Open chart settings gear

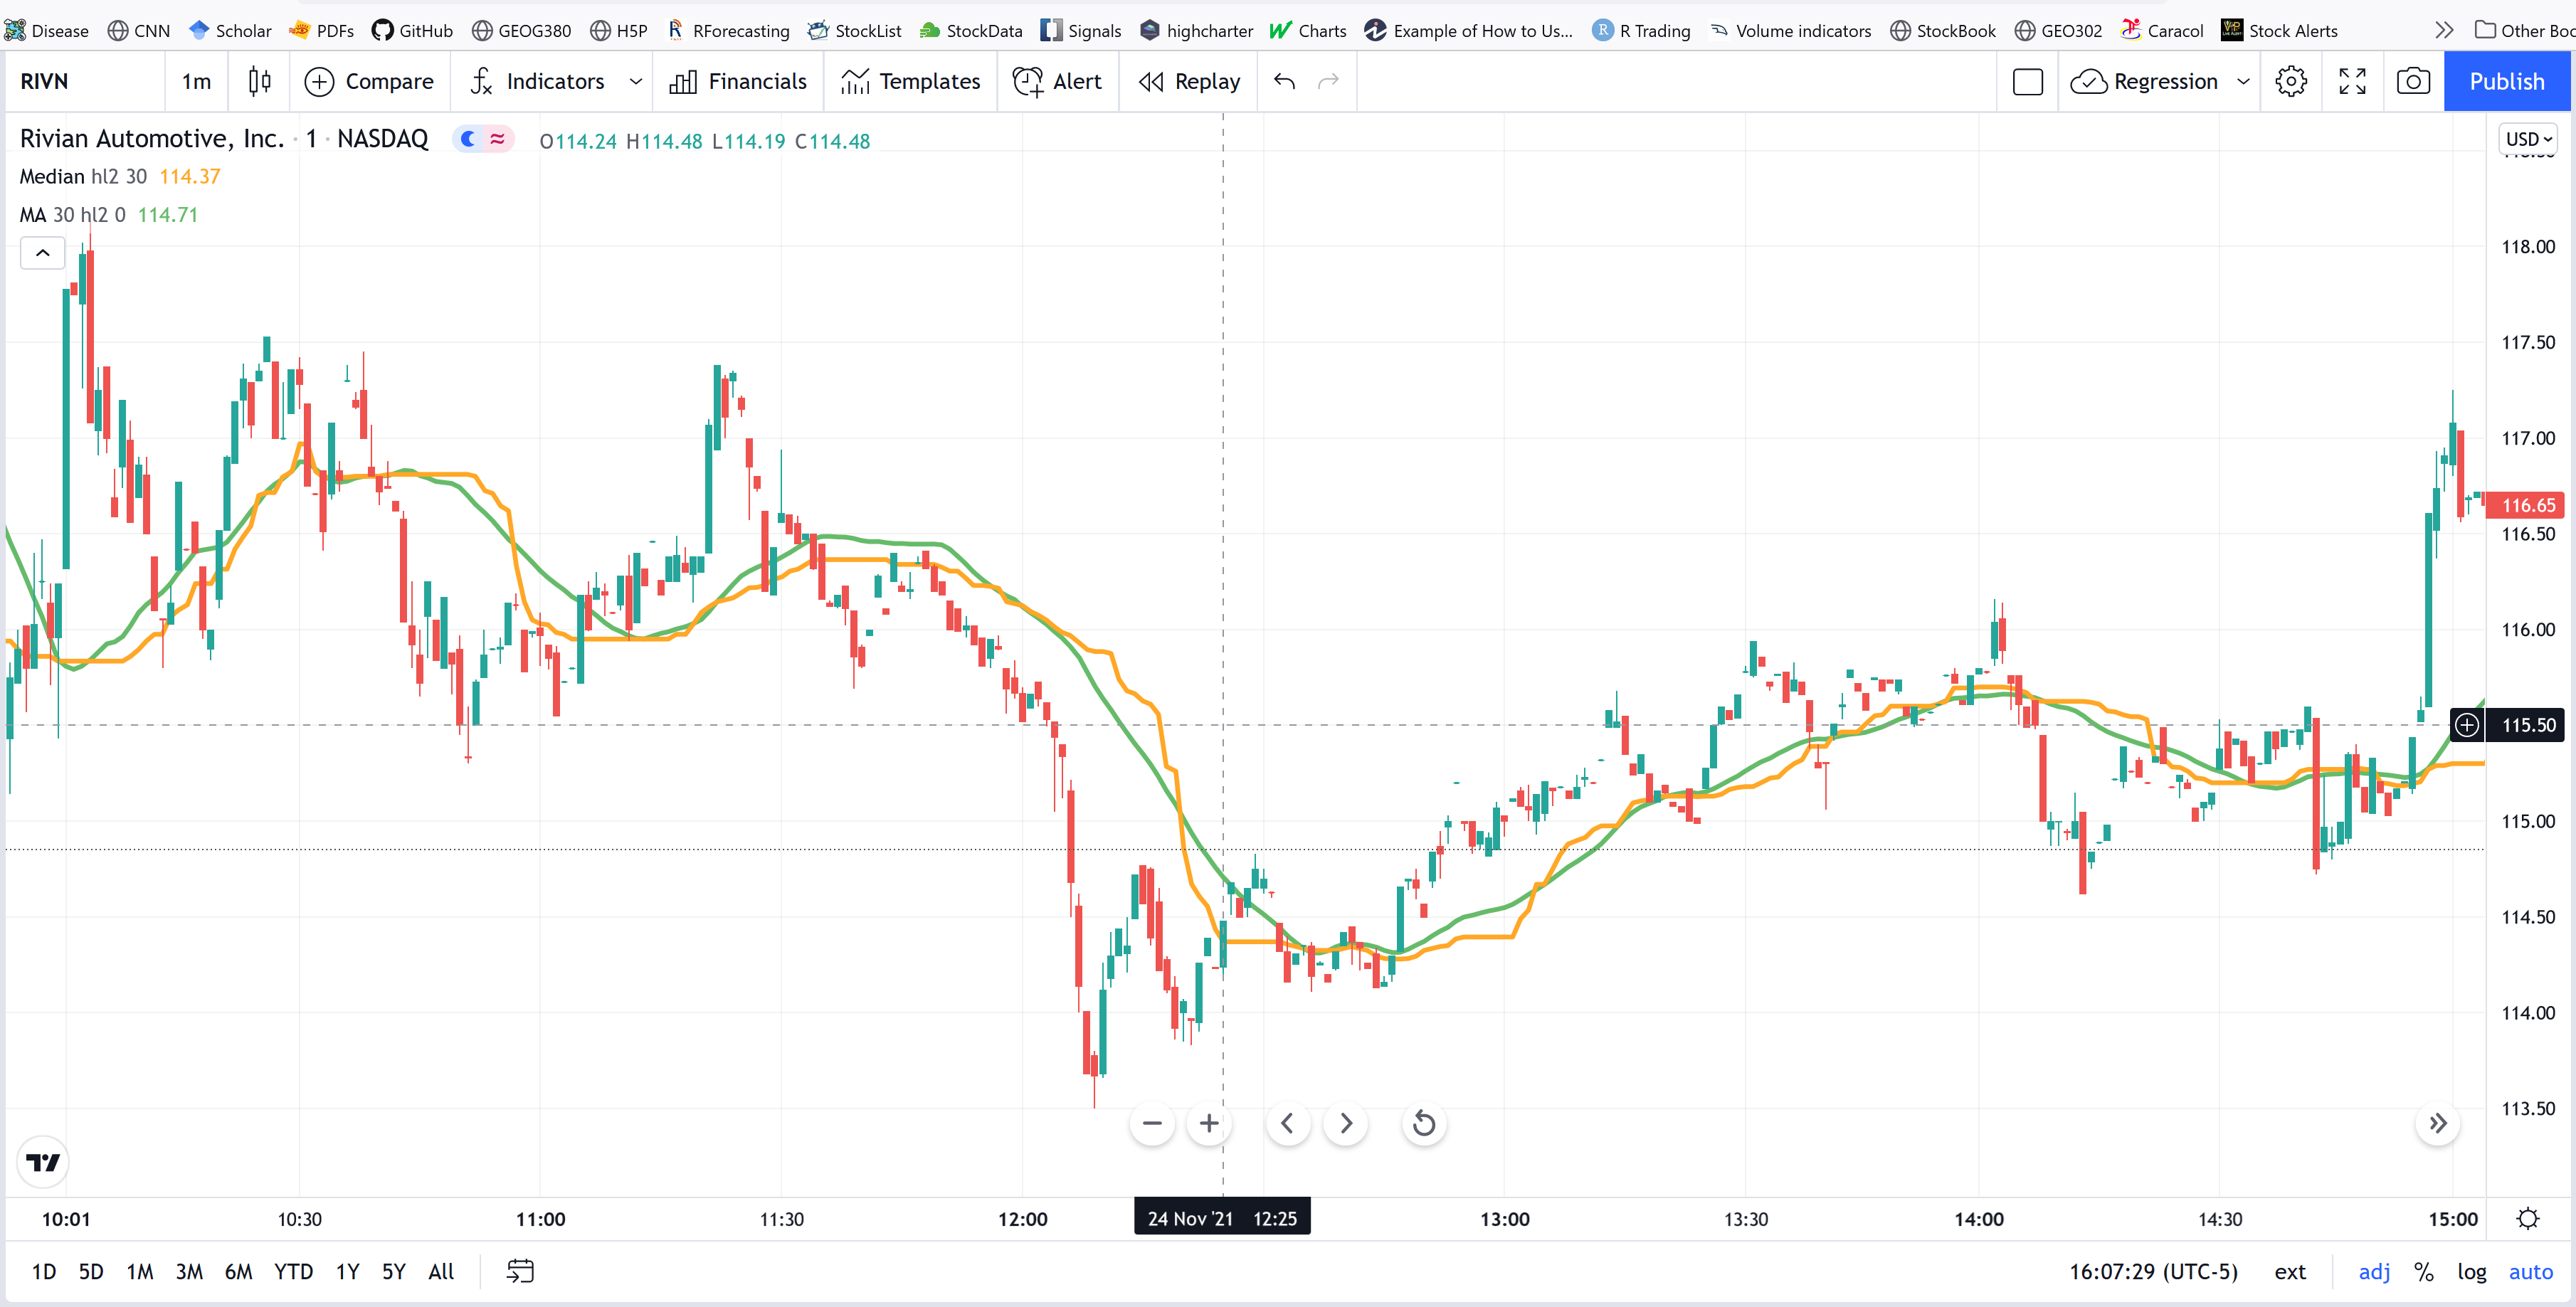(x=2291, y=81)
